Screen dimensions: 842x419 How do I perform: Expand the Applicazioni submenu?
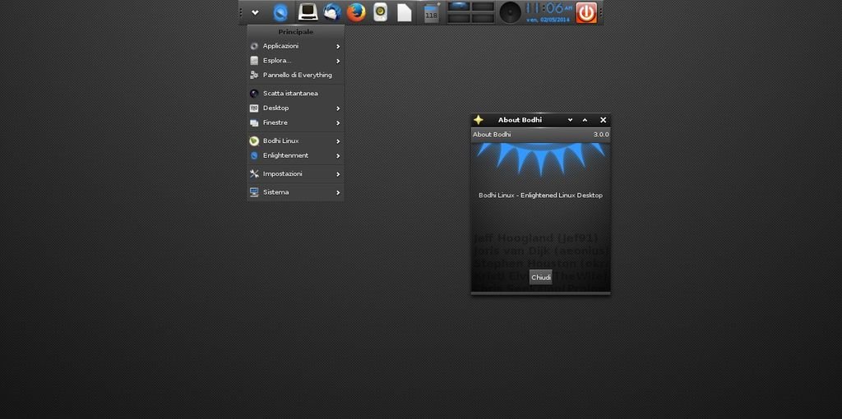point(296,46)
